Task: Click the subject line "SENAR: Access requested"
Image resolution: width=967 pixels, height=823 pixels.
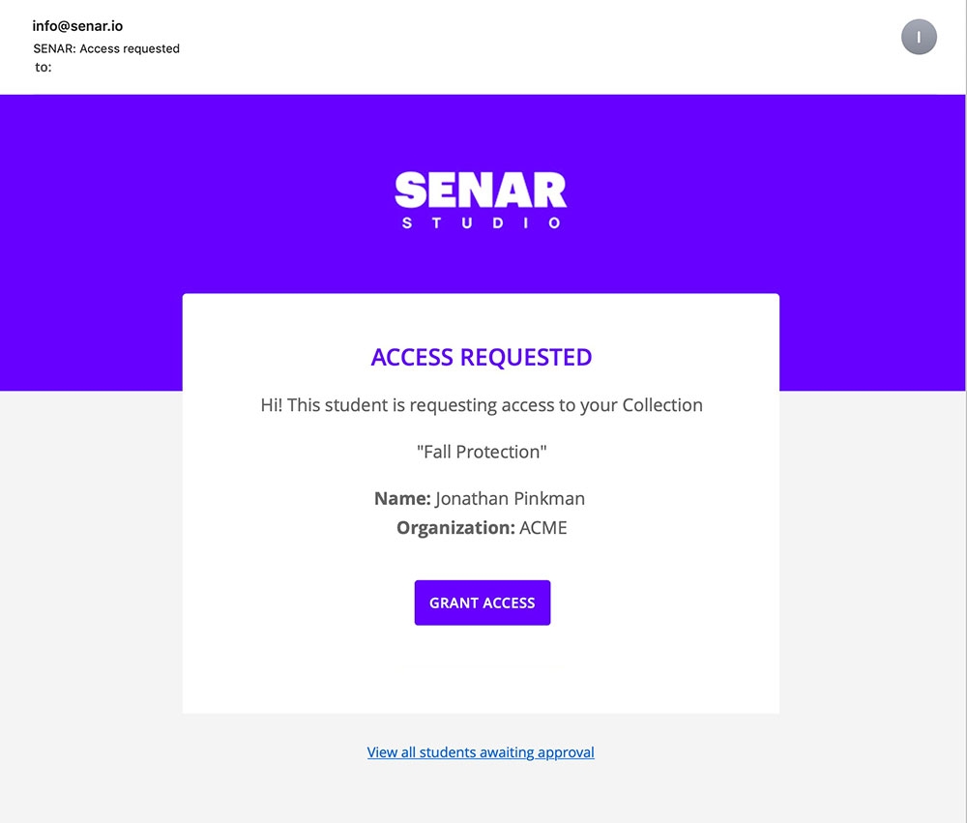Action: tap(106, 48)
